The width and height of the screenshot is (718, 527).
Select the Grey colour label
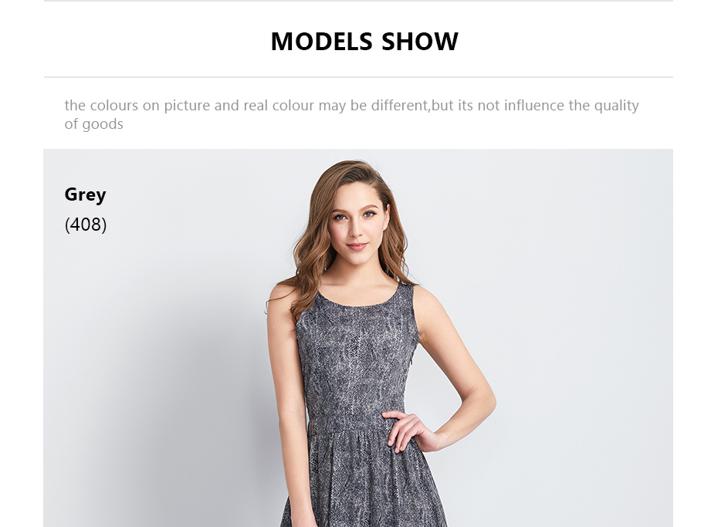click(85, 195)
